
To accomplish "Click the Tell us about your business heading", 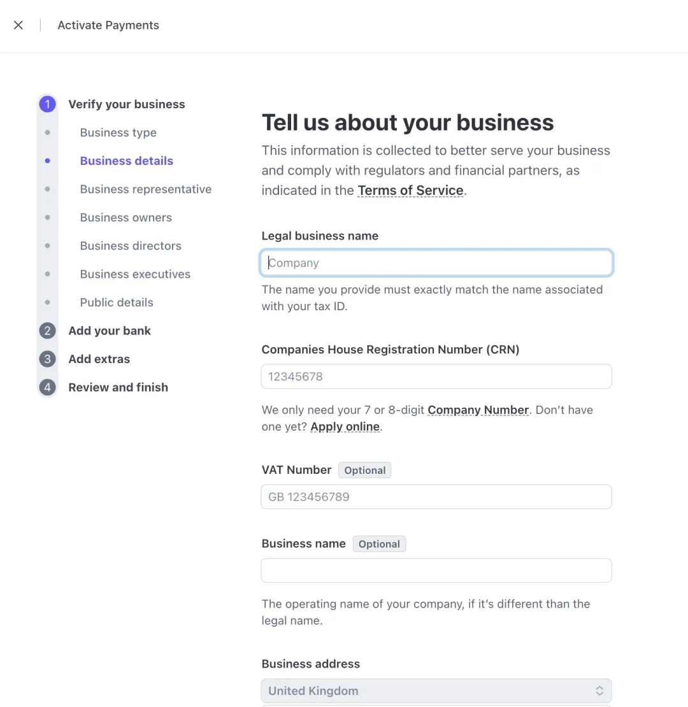I will [408, 122].
